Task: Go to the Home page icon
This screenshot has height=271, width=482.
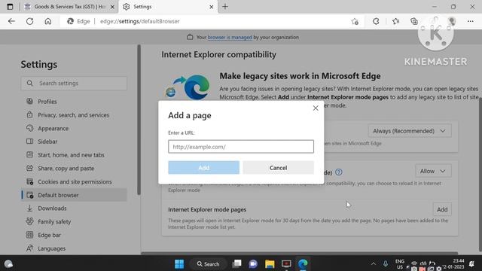Action: [x=48, y=21]
